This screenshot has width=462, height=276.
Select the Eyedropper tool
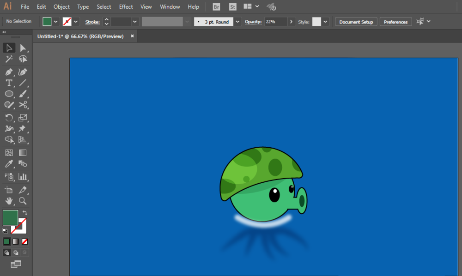pos(9,164)
